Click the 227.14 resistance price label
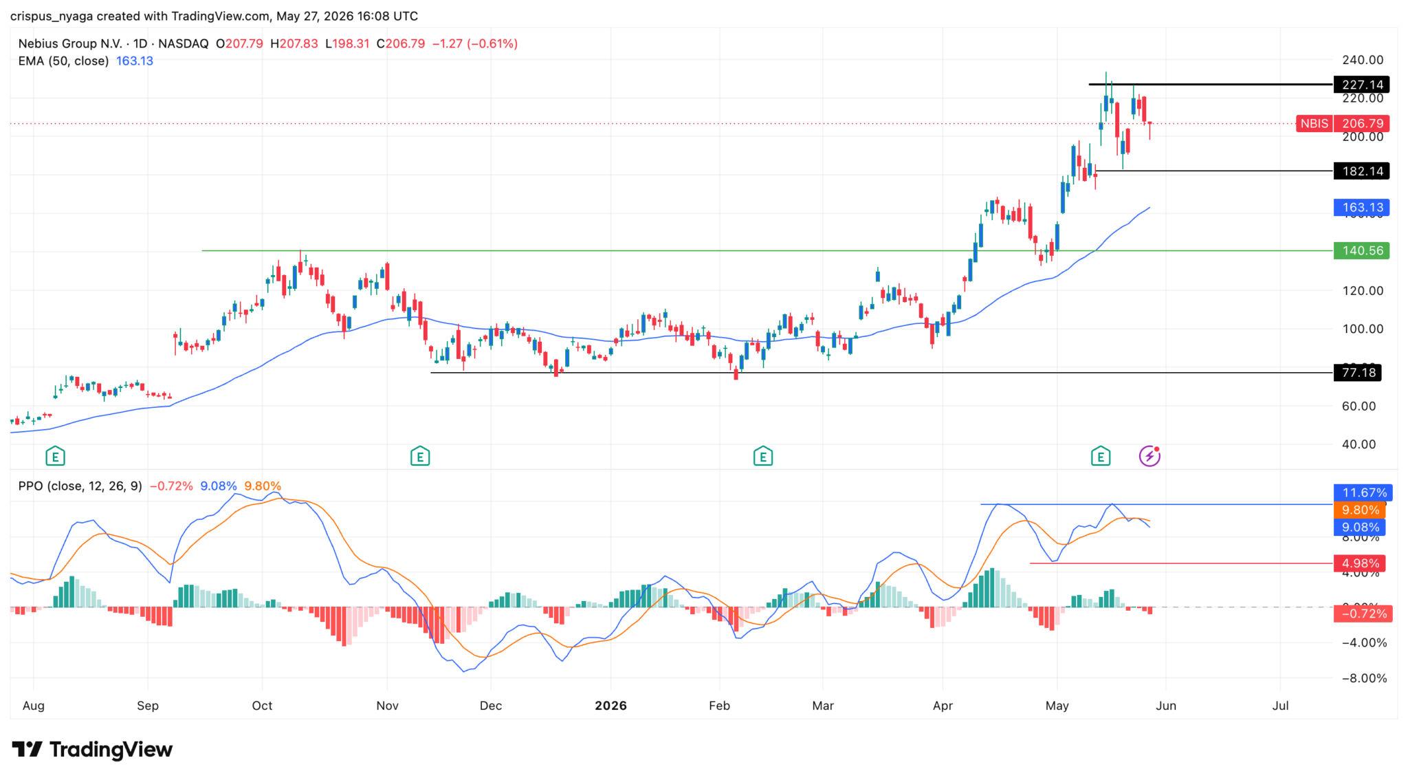This screenshot has width=1408, height=780. pyautogui.click(x=1361, y=85)
